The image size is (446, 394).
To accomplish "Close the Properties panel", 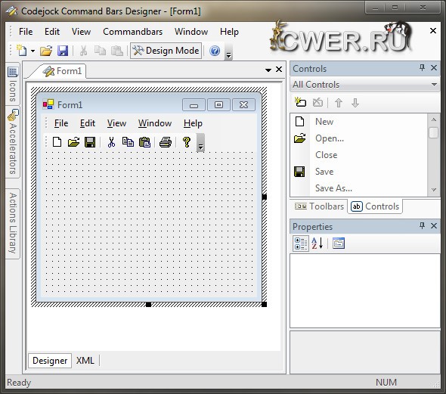I will [x=434, y=226].
